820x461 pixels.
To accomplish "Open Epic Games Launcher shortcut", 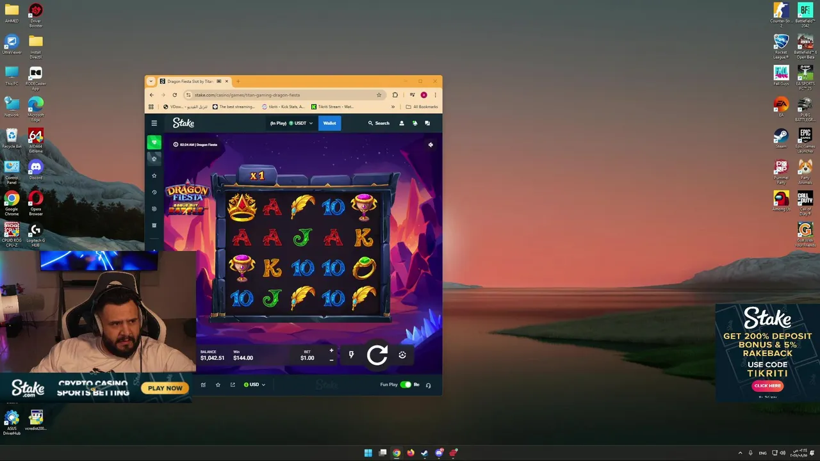I will (x=805, y=138).
